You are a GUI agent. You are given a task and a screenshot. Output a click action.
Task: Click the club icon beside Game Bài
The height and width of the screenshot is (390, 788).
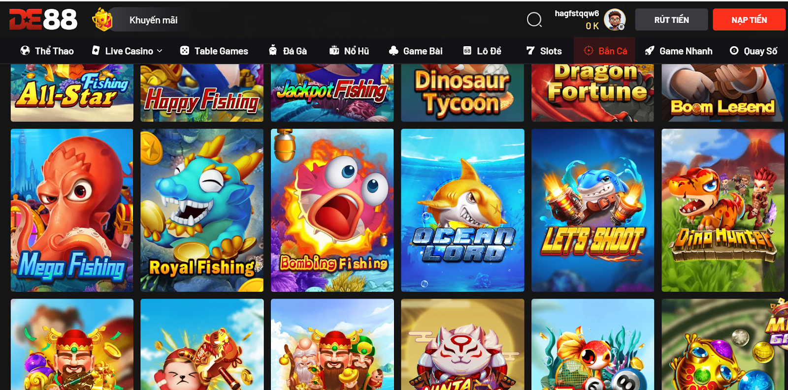[394, 51]
